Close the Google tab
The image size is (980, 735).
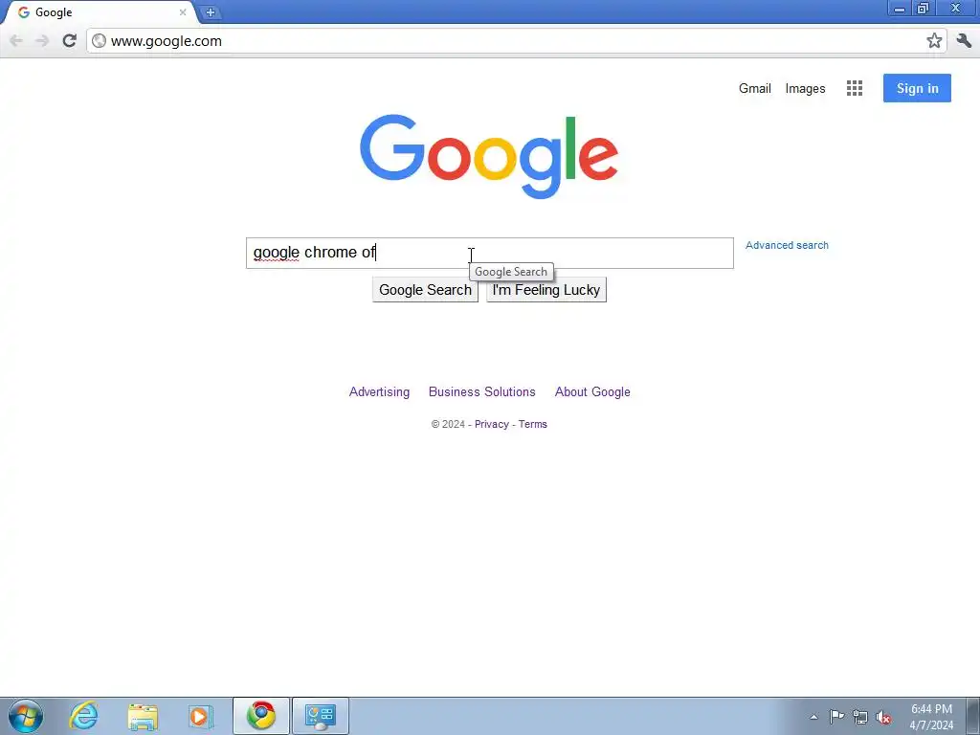(183, 11)
